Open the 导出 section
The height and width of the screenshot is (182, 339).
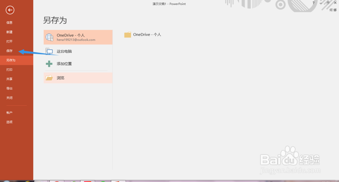[x=9, y=88]
